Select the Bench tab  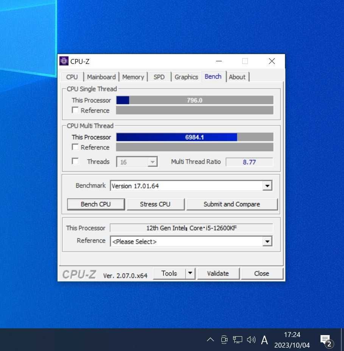click(213, 76)
